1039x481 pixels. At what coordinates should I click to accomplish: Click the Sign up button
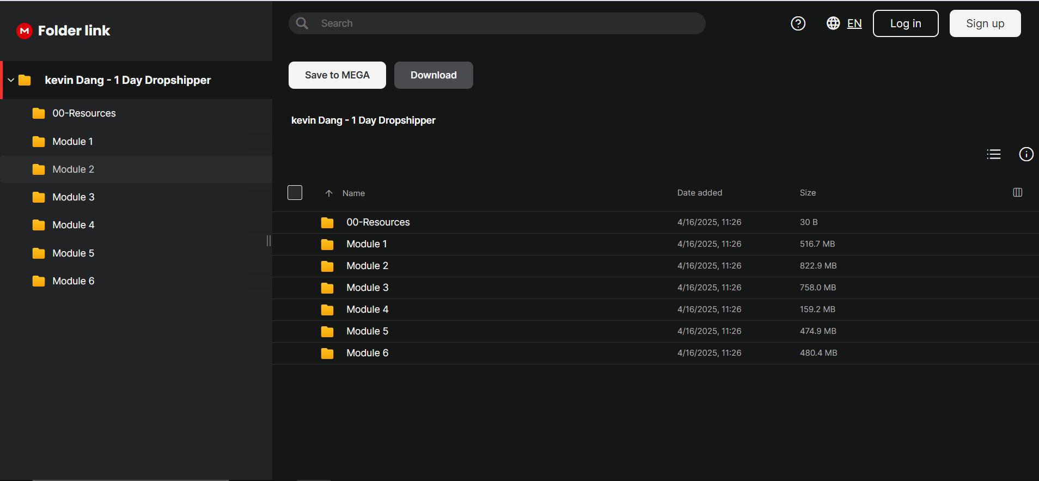coord(985,23)
